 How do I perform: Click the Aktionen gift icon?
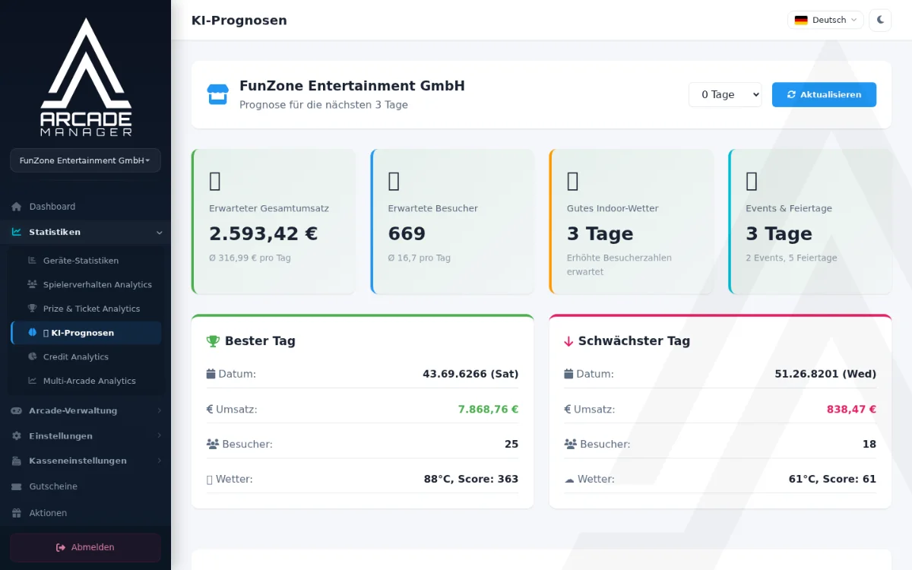pos(16,513)
